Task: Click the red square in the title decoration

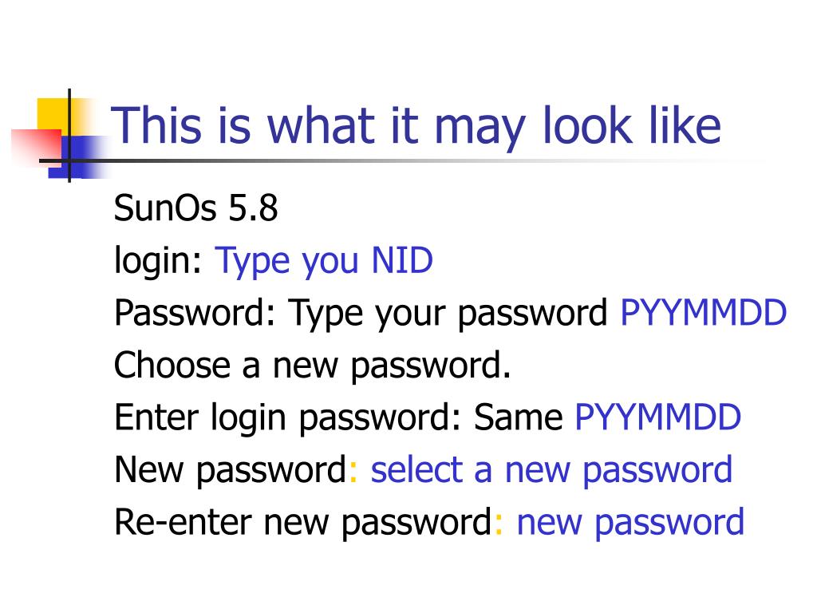Action: (38, 146)
